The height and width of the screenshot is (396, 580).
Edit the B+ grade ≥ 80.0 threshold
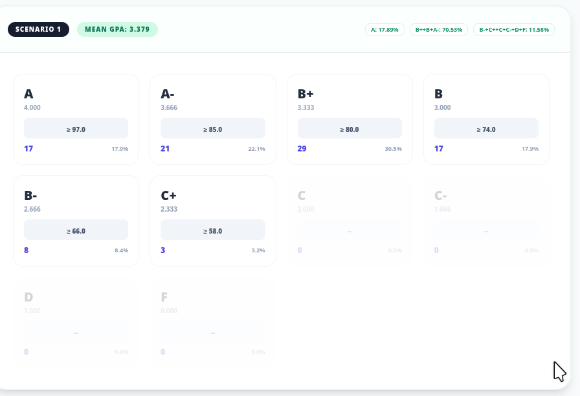tap(350, 129)
